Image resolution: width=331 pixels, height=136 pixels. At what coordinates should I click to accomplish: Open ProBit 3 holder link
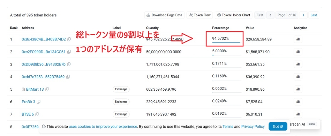(28, 102)
